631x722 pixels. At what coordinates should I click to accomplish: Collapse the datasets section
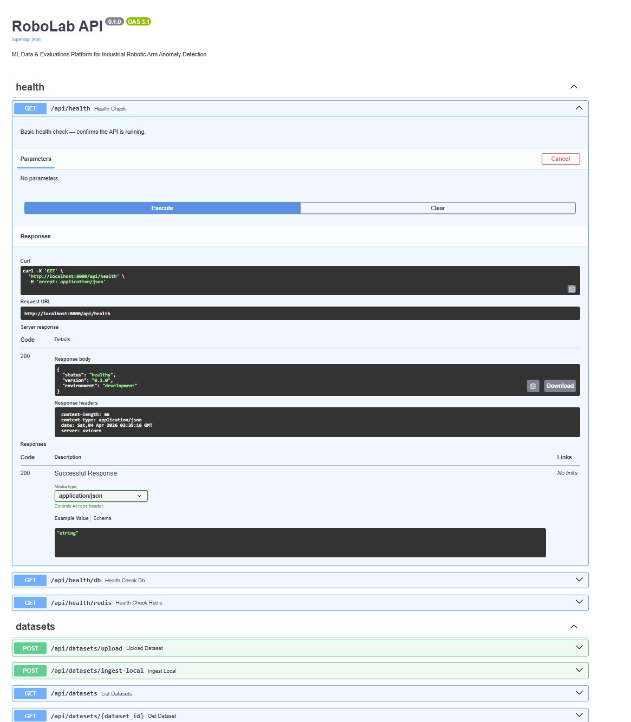coord(574,627)
